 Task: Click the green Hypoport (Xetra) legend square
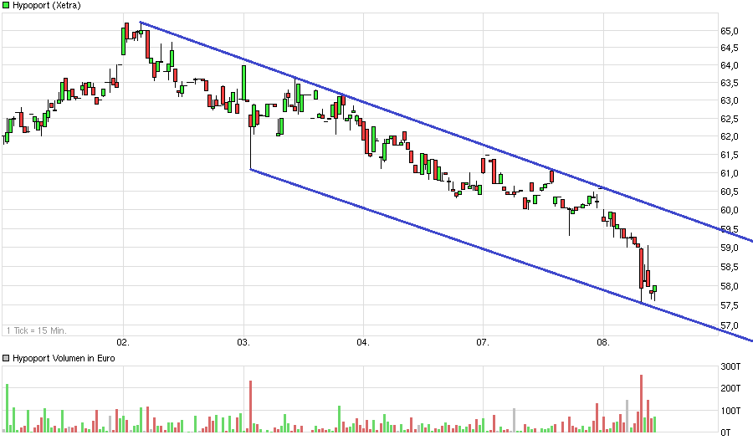(6, 5)
